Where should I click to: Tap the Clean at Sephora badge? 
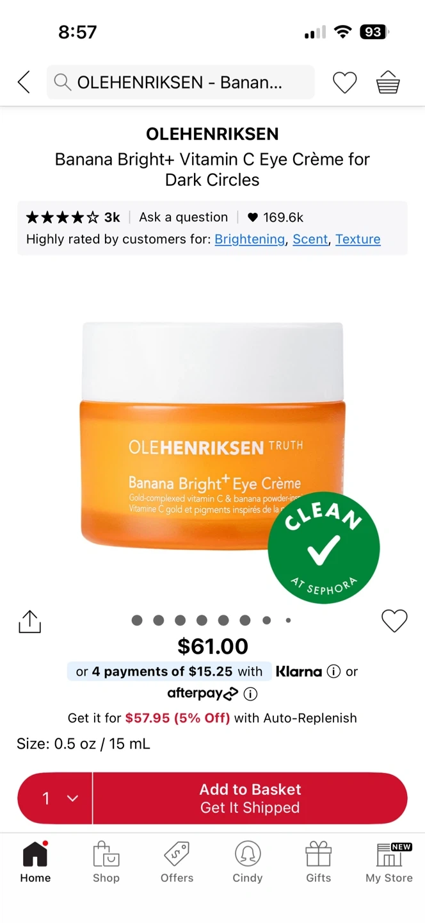coord(323,547)
